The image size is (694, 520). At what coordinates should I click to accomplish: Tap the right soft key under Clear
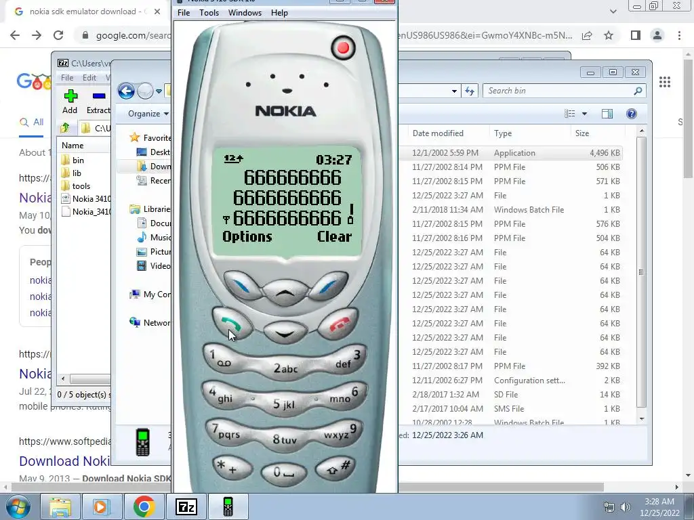click(328, 286)
